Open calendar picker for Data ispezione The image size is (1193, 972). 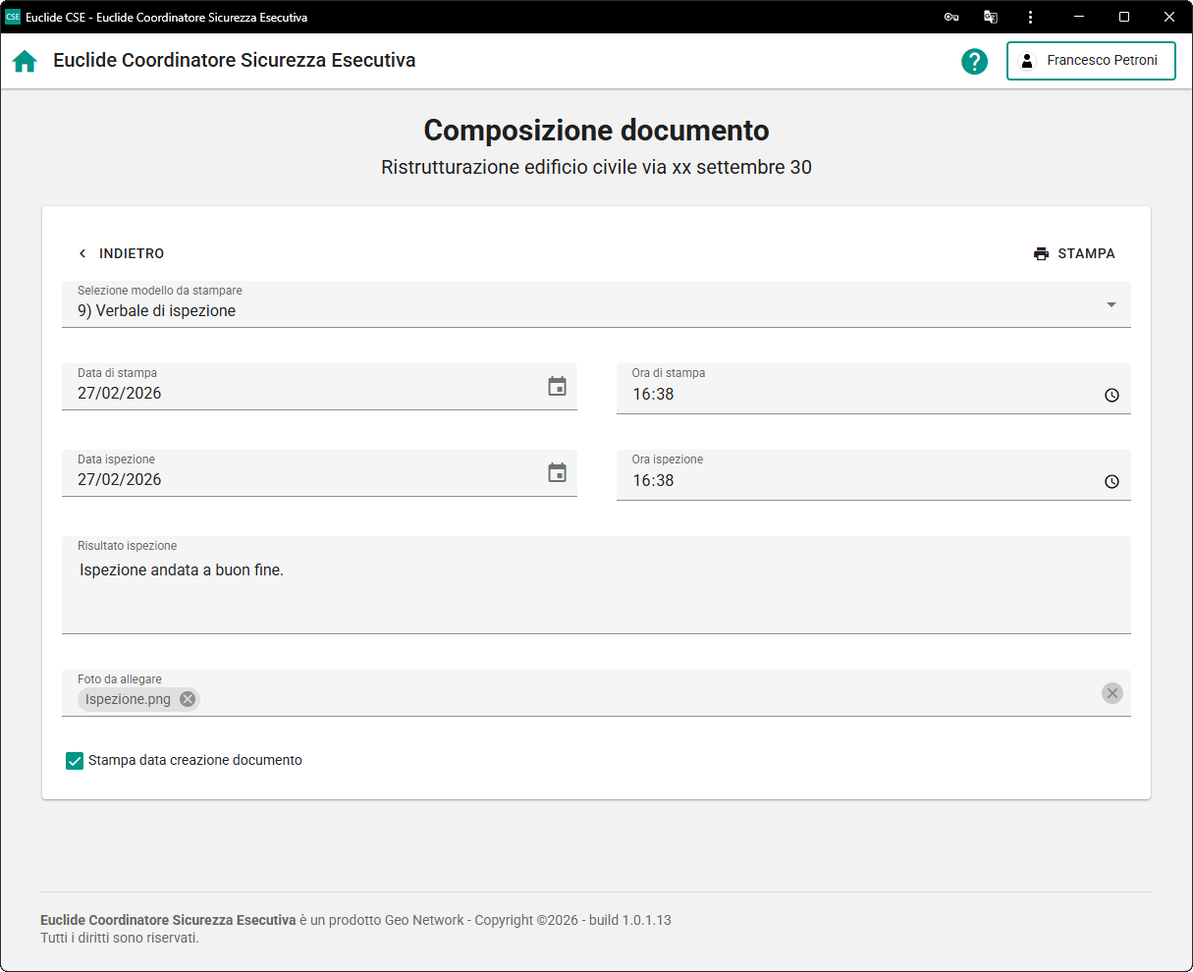click(557, 473)
